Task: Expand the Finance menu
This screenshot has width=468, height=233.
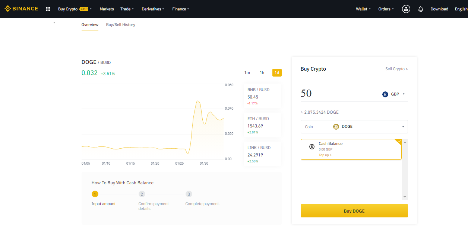Action: click(181, 9)
